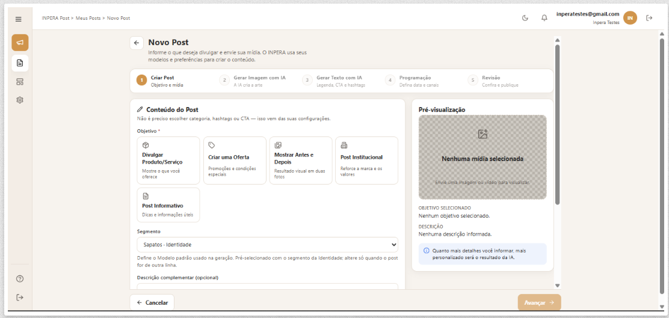
Task: Click the inner form scrollbar thumb
Action: pyautogui.click(x=557, y=124)
